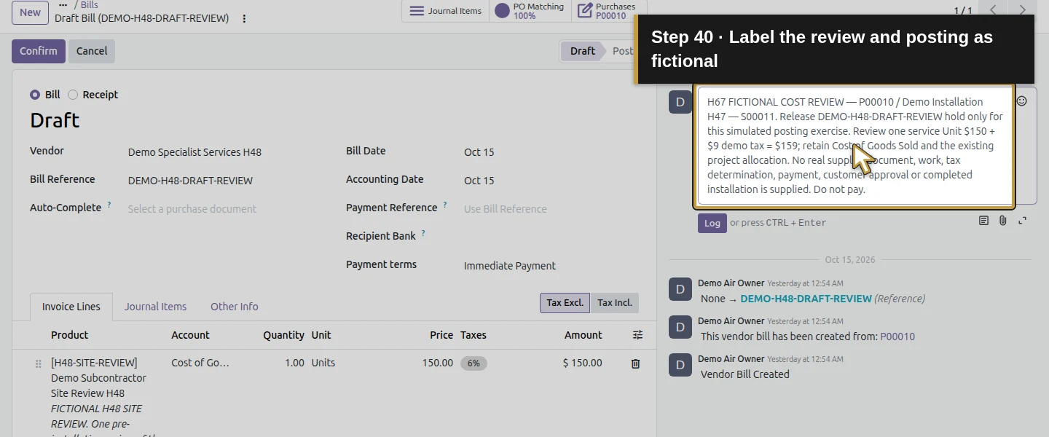The width and height of the screenshot is (1049, 437).
Task: Click the Auto-Complete help question mark
Action: click(109, 205)
